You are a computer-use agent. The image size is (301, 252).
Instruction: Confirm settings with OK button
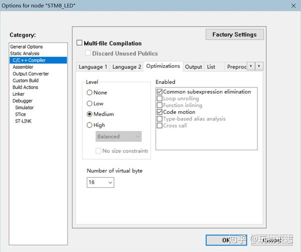[226, 240]
